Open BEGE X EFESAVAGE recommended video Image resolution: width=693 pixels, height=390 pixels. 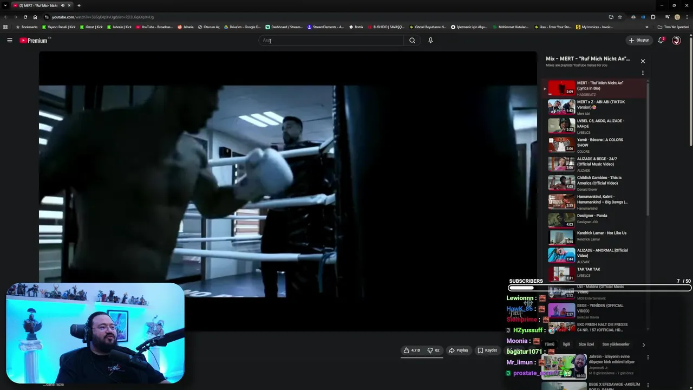(x=593, y=386)
